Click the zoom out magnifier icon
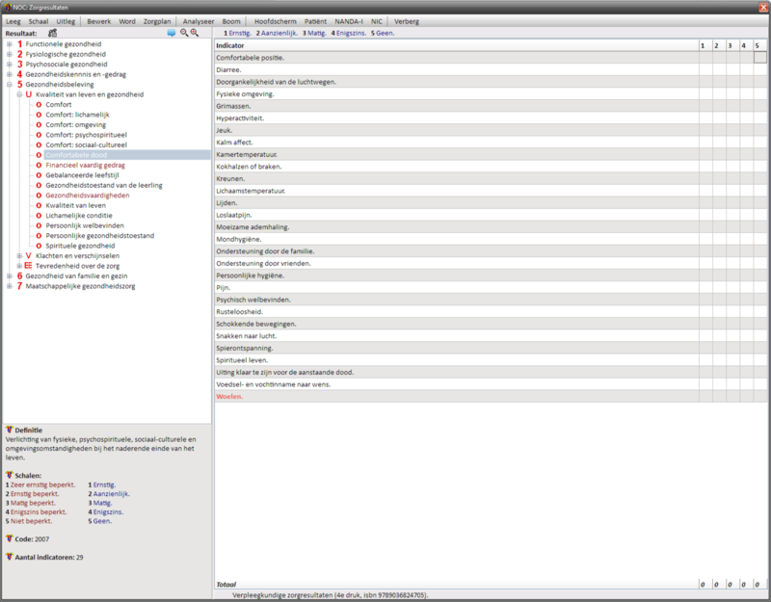 pos(183,33)
